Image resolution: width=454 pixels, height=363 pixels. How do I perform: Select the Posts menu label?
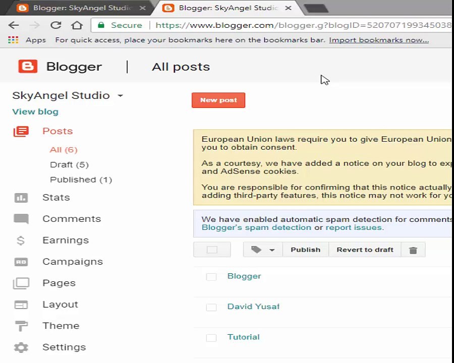58,131
